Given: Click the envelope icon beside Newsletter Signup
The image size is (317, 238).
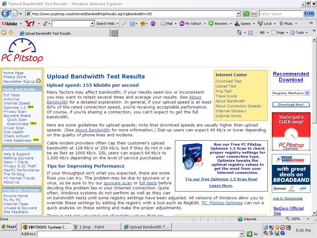Looking at the screenshot, I should pyautogui.click(x=38, y=81).
